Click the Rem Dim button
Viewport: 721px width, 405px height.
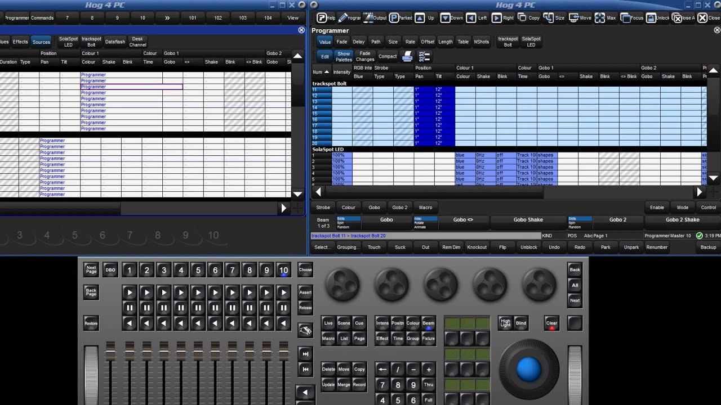pyautogui.click(x=451, y=247)
